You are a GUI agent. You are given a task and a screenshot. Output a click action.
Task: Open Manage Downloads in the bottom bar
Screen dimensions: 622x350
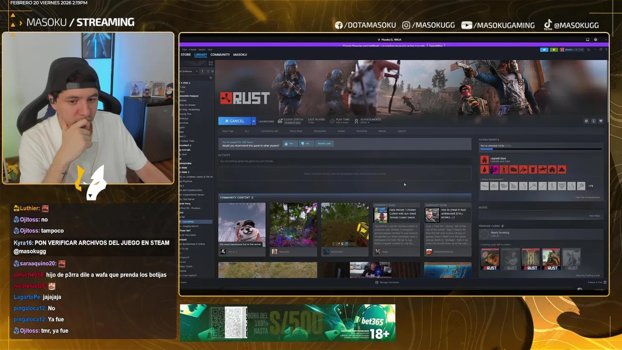click(387, 282)
